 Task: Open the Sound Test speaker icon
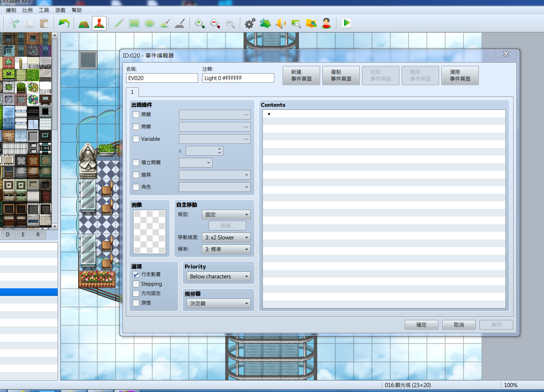point(280,23)
